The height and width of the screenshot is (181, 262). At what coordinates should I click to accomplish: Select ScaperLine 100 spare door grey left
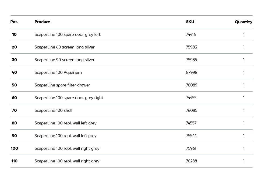coord(68,34)
